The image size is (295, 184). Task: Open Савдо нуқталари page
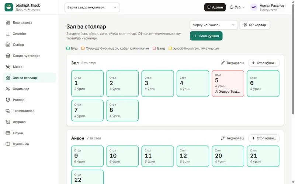(29, 56)
